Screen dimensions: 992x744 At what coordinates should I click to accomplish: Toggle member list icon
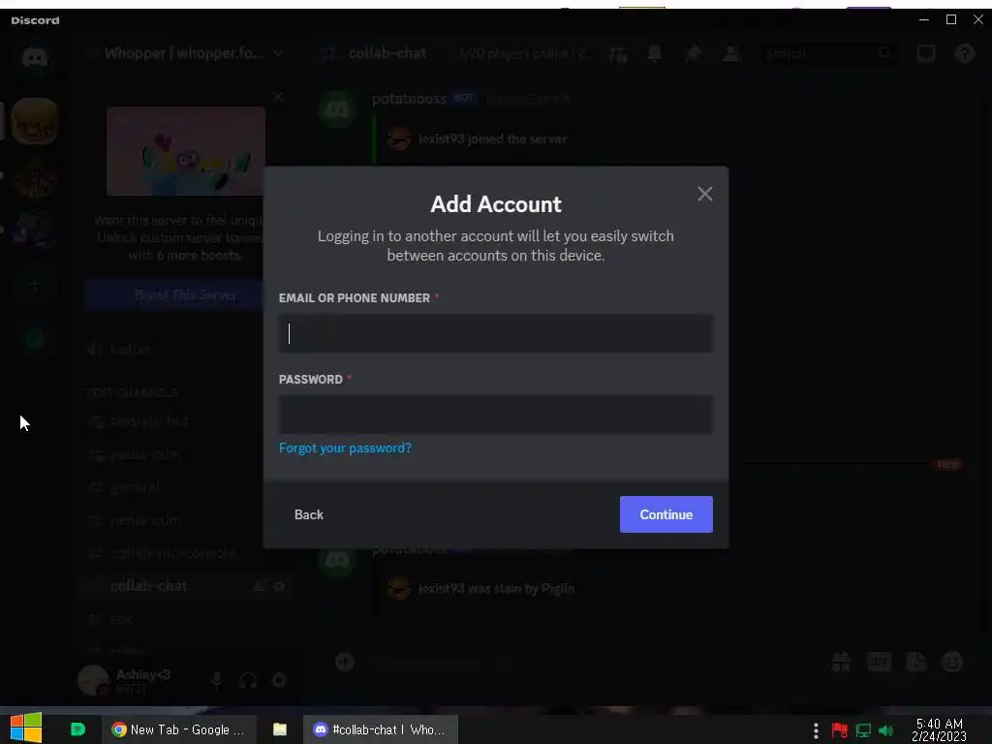pyautogui.click(x=732, y=54)
